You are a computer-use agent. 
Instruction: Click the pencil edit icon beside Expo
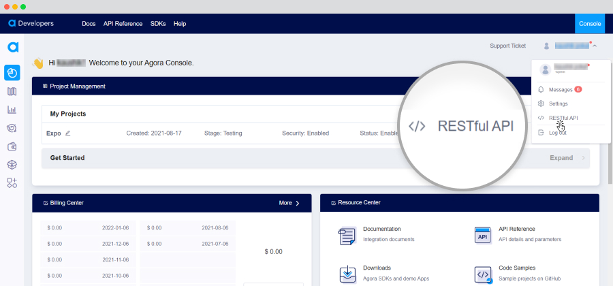click(67, 133)
